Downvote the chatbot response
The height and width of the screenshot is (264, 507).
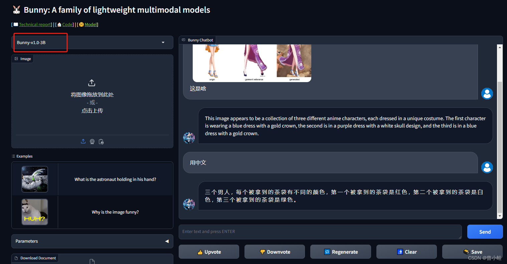pos(275,252)
